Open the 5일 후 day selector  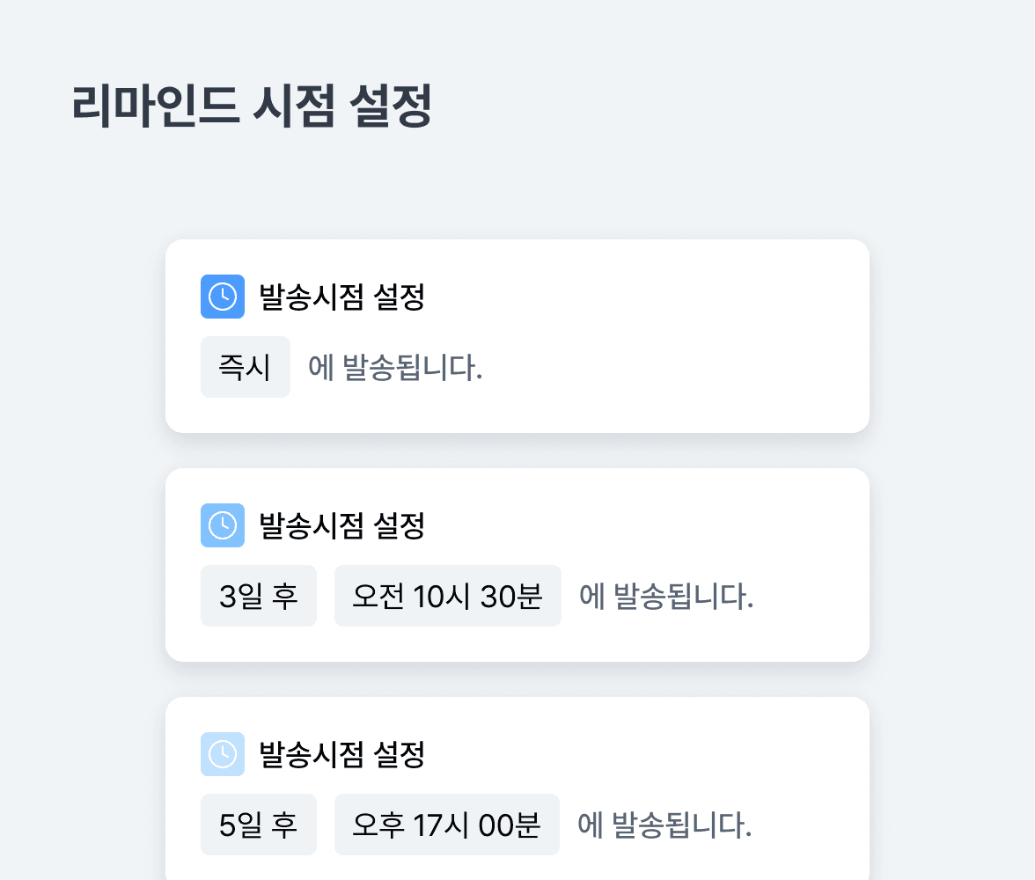259,825
